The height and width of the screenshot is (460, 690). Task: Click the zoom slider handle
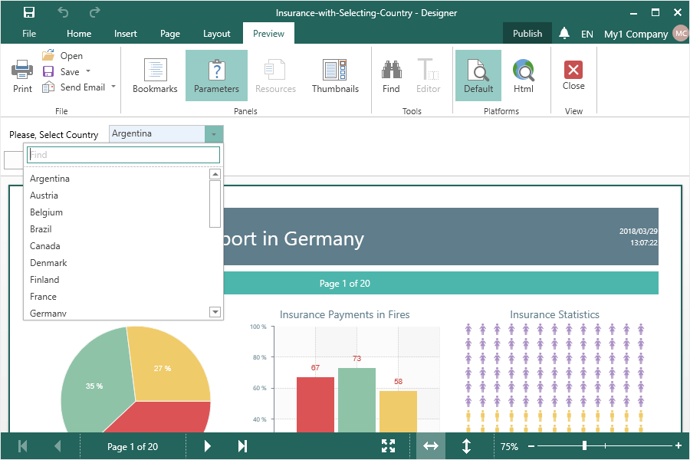(x=584, y=445)
